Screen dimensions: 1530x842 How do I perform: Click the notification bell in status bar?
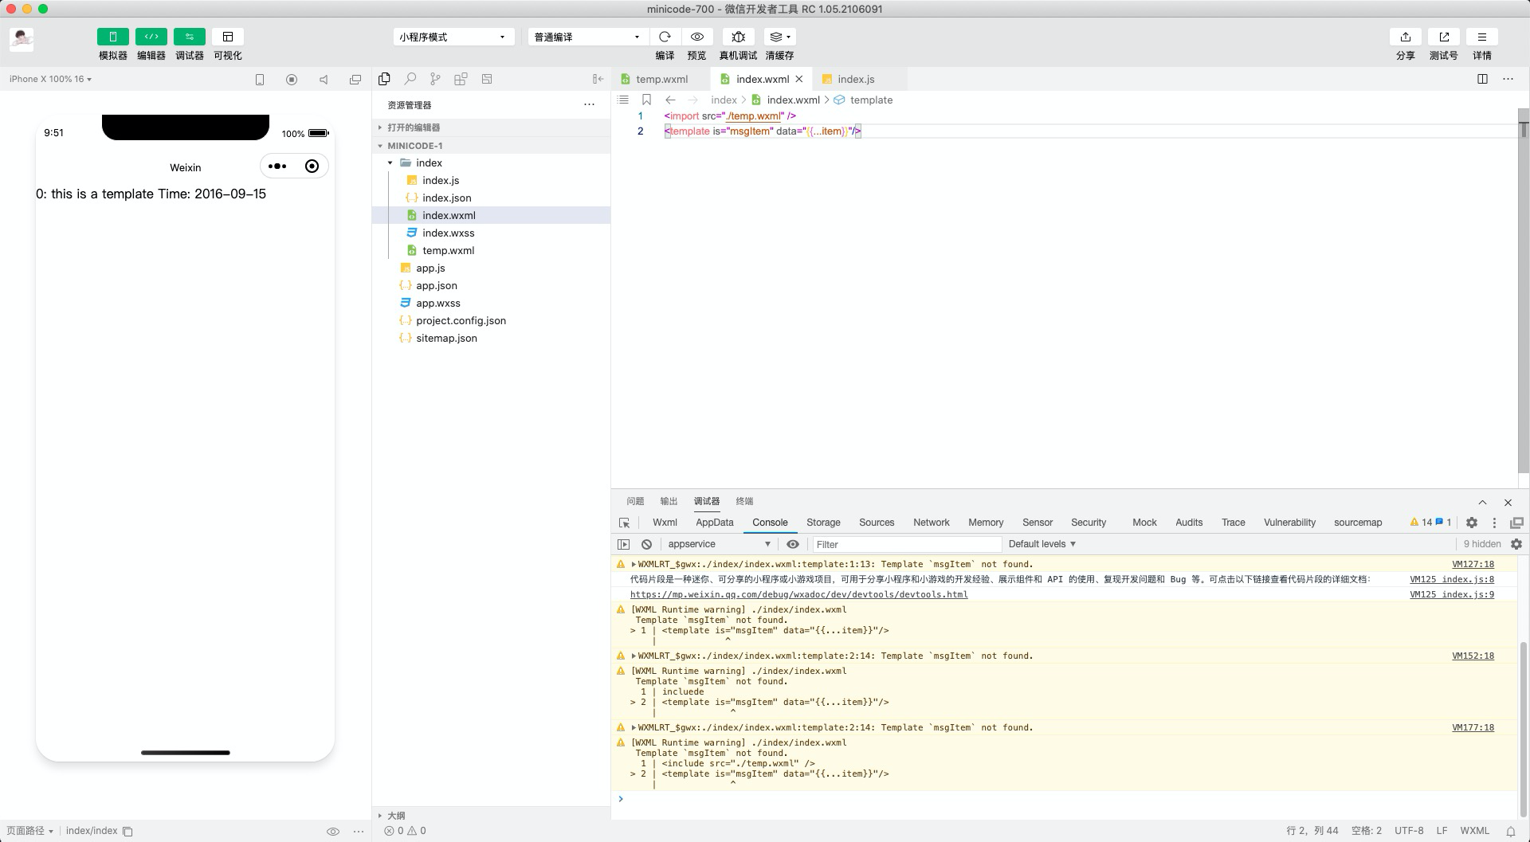[1510, 831]
